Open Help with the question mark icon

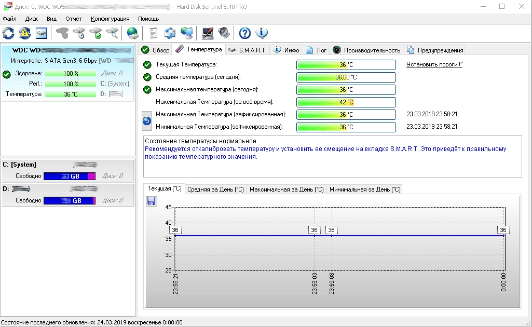pos(244,33)
